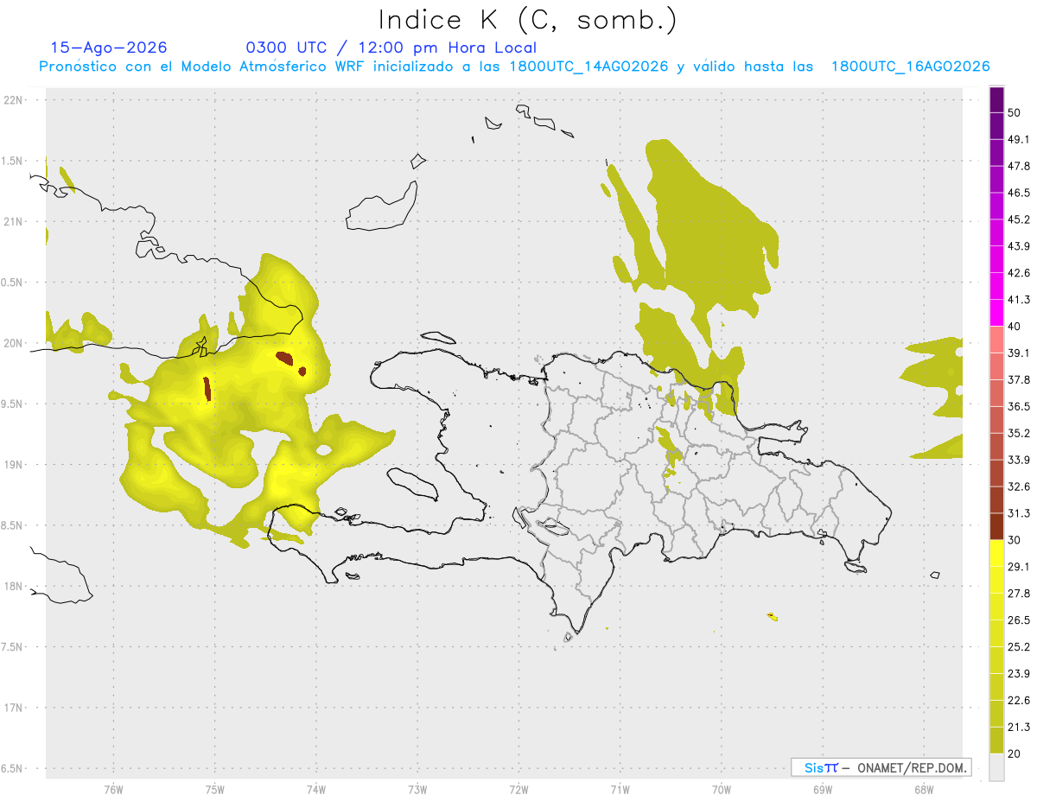Click the colorbar value "39.1"
1037x801 pixels.
point(1019,353)
